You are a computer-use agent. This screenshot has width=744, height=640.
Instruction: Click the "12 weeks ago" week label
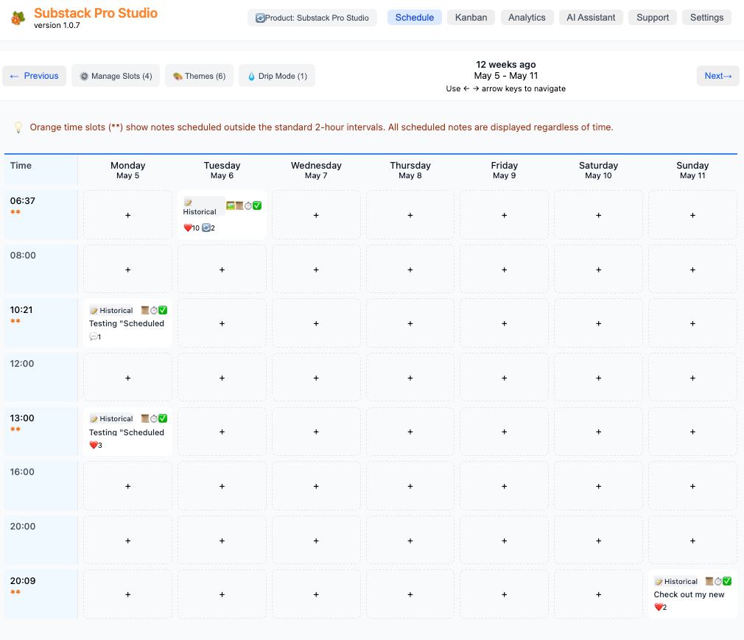[506, 65]
